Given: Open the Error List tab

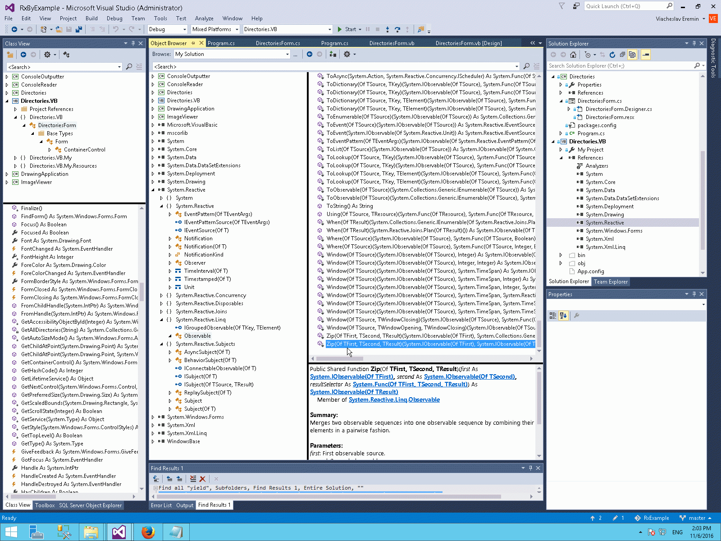Looking at the screenshot, I should pos(161,505).
